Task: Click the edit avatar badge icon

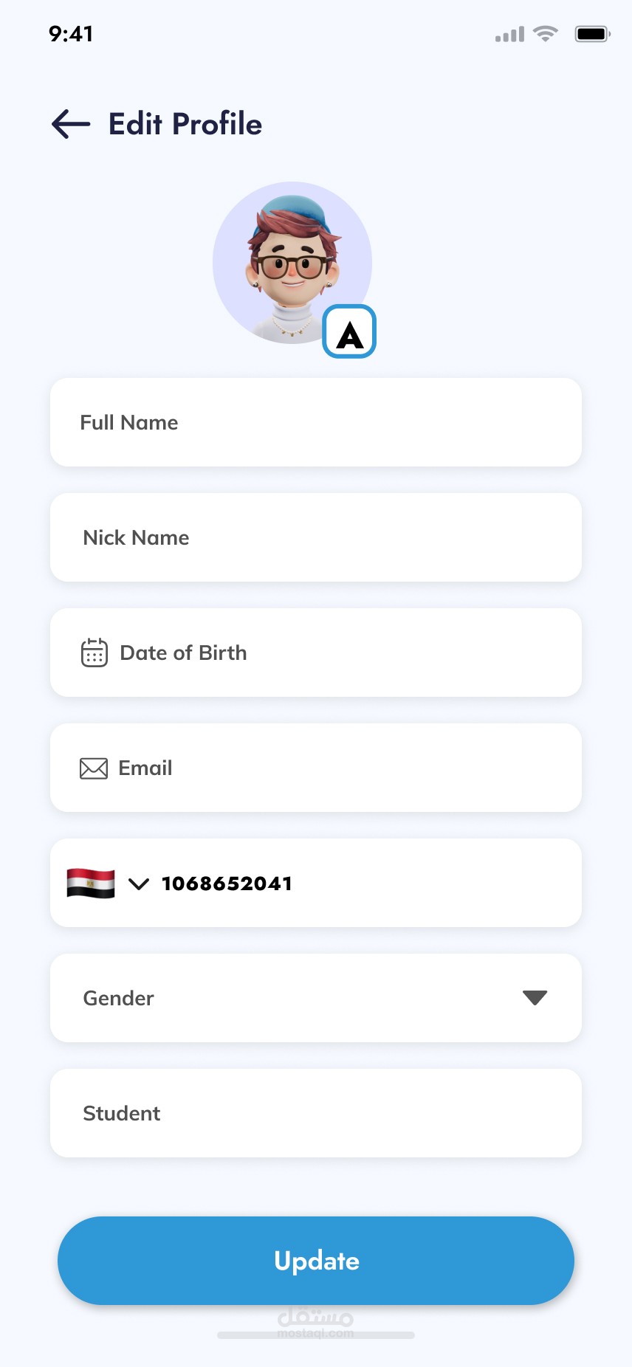Action: point(349,332)
